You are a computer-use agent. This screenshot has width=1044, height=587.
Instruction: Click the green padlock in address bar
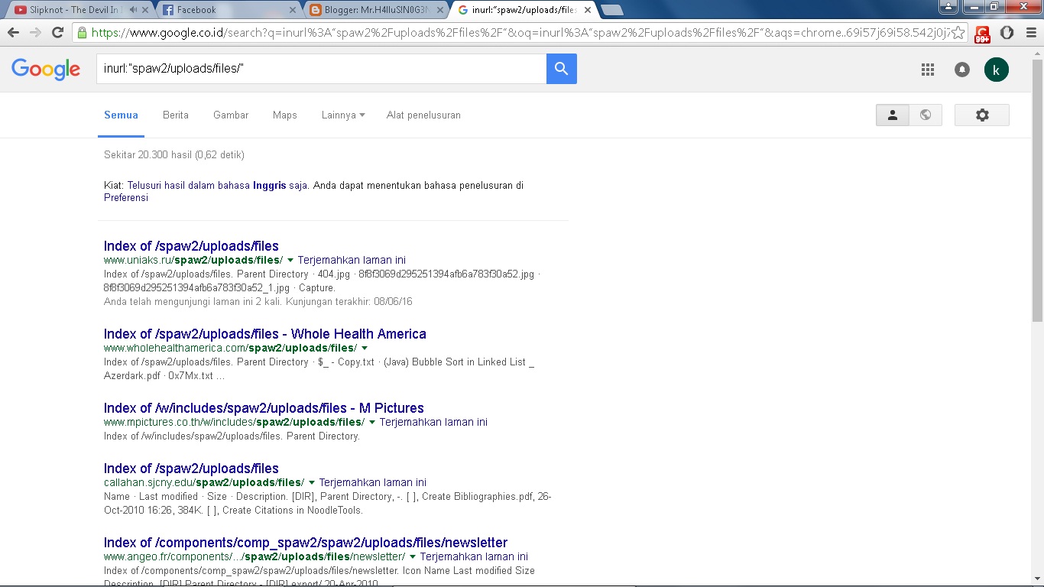(82, 32)
